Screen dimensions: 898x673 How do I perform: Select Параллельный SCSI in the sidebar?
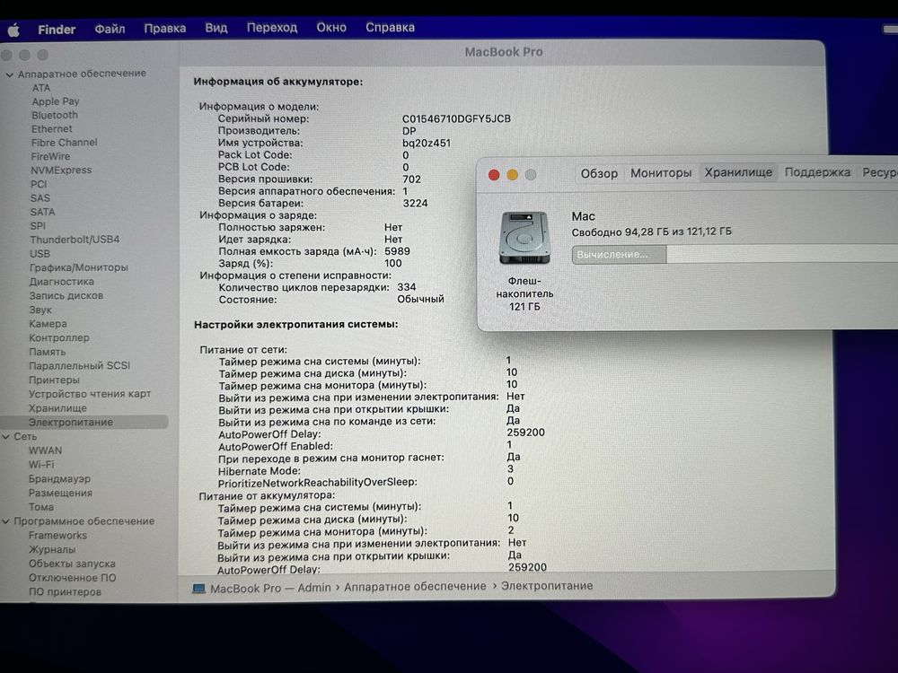coord(80,366)
